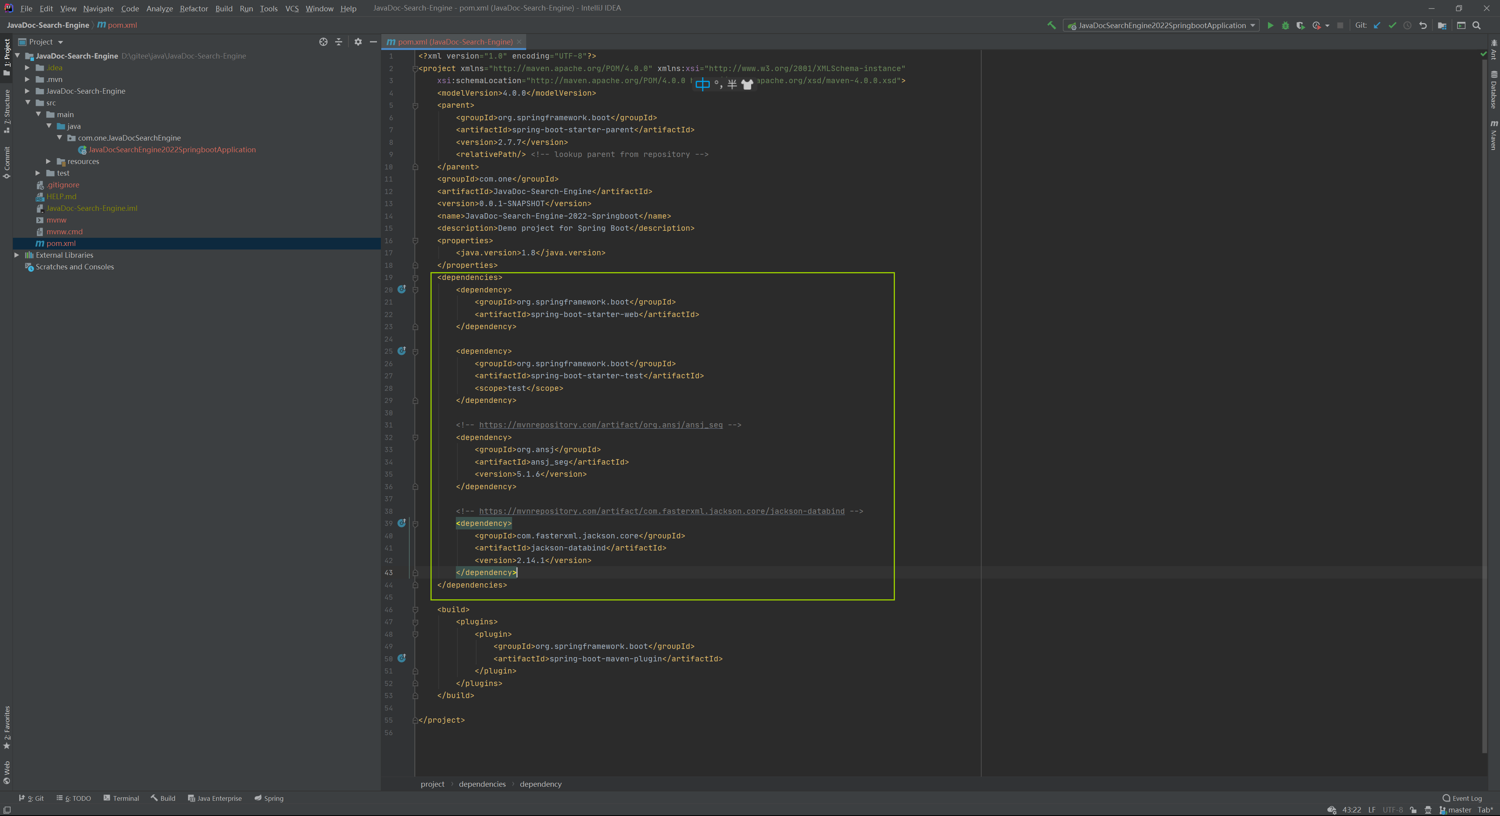Click dependencies in the editor breadcrumb

tap(482, 784)
